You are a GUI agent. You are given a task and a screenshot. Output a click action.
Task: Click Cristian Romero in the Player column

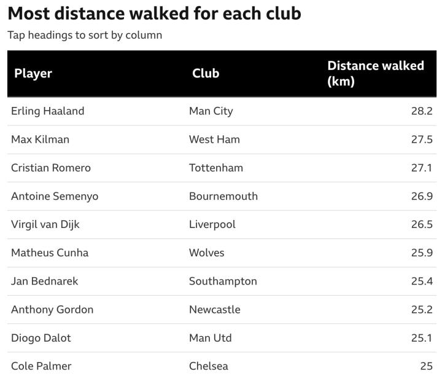51,168
